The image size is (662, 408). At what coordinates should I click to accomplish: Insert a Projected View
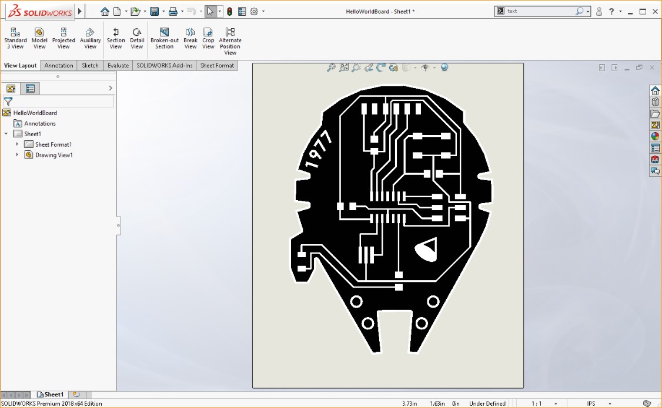63,38
